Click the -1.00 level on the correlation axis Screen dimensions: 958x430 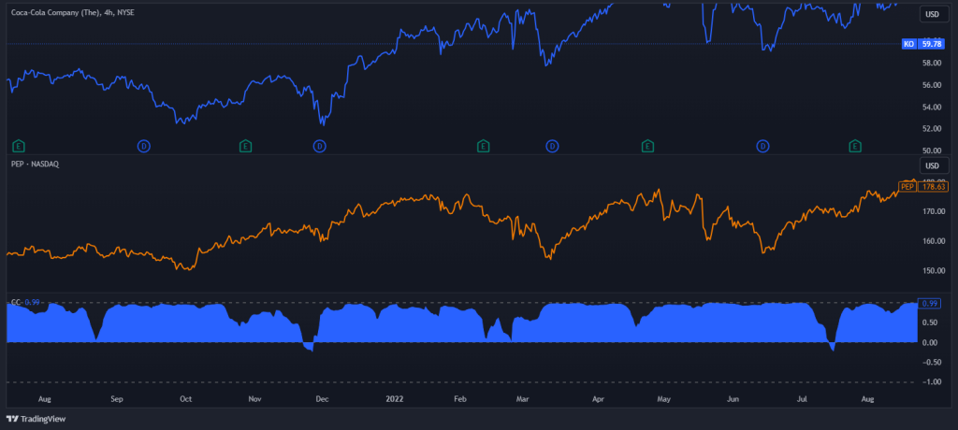coord(932,381)
